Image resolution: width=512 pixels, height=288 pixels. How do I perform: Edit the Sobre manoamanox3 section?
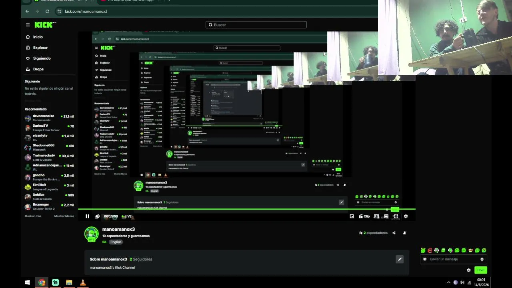tap(399, 259)
